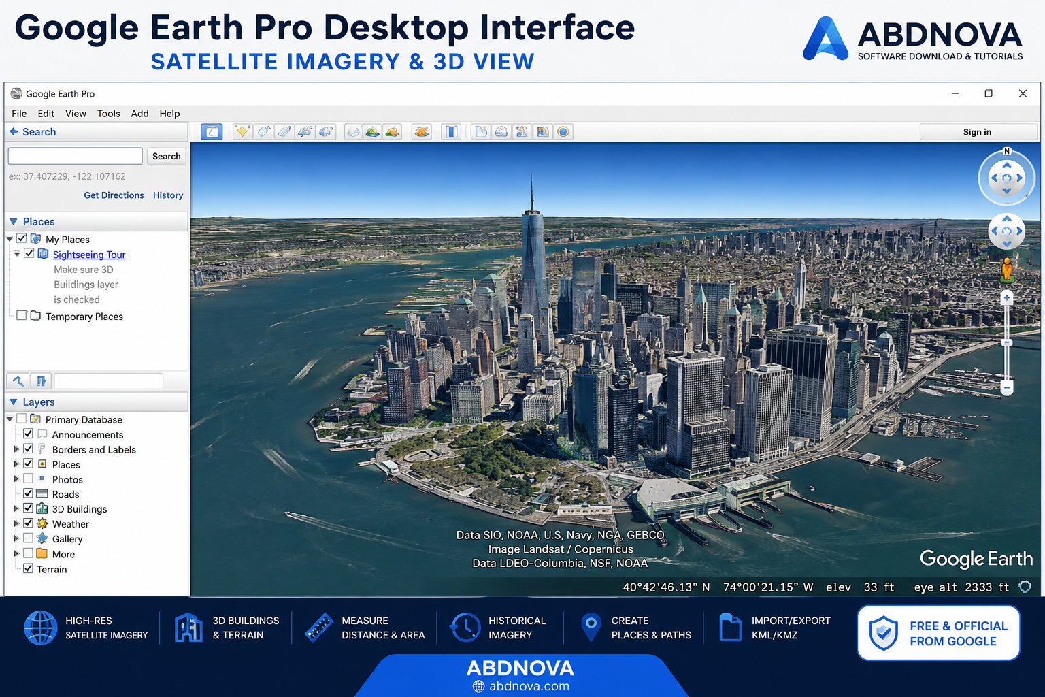This screenshot has width=1045, height=697.
Task: Disable the Borders and Labels layer checkbox
Action: click(29, 449)
